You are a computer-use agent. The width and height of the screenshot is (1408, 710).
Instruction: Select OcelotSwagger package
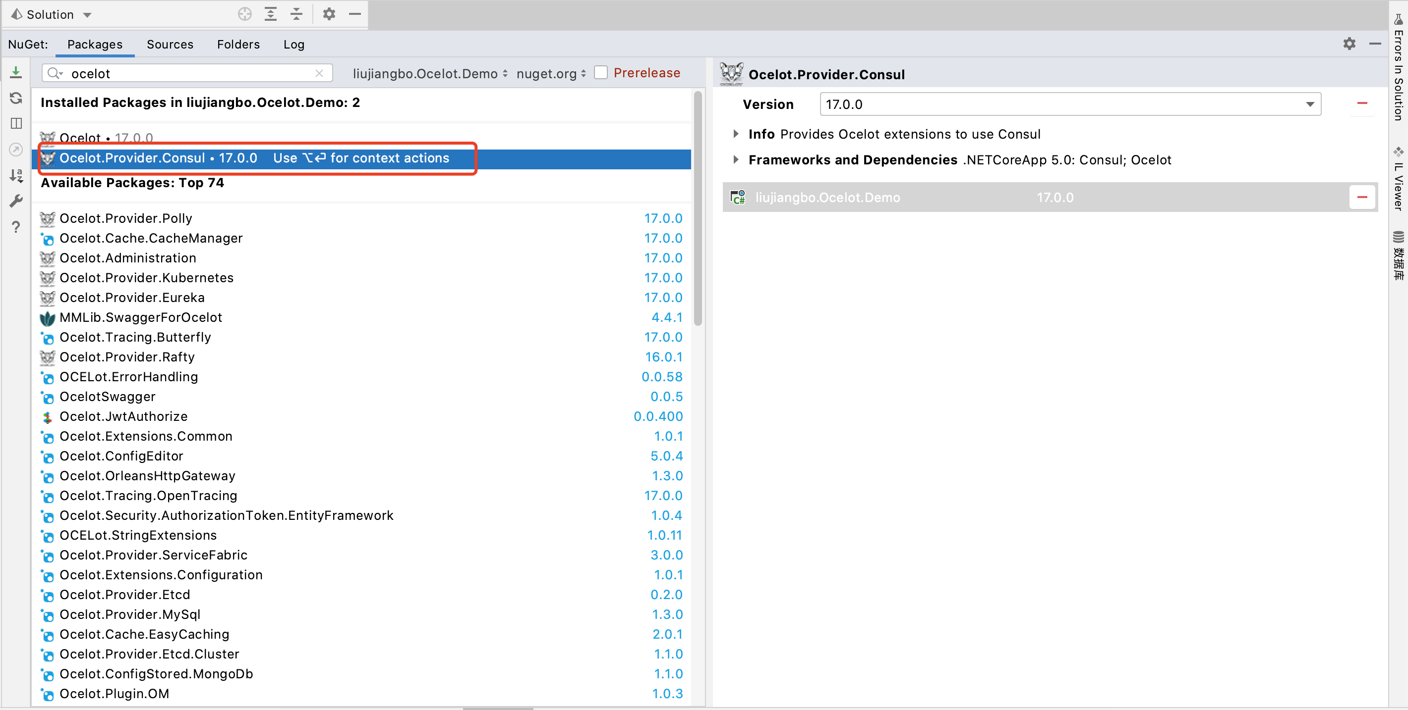click(x=361, y=397)
